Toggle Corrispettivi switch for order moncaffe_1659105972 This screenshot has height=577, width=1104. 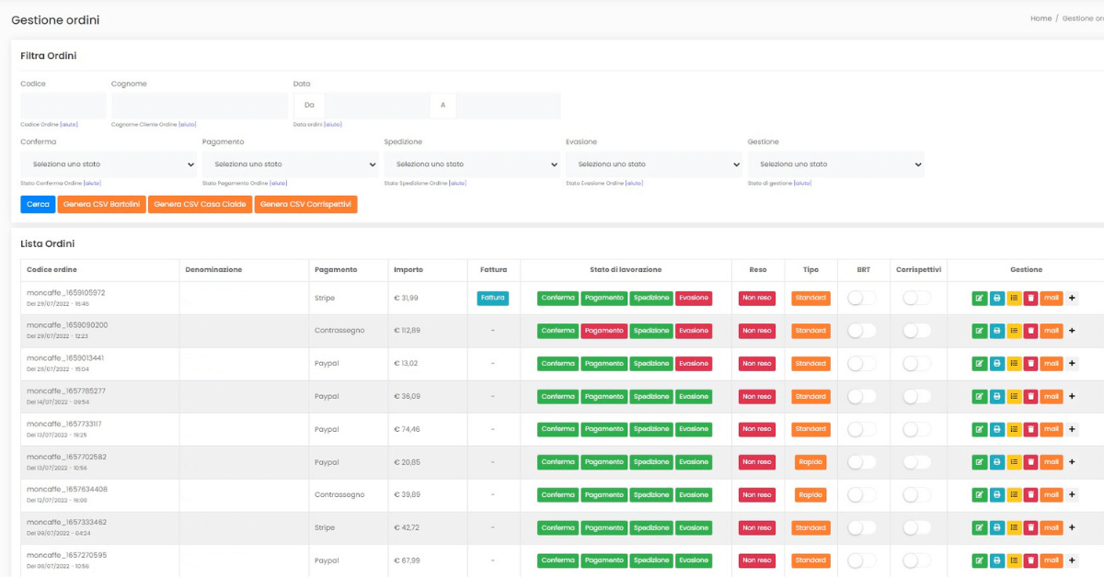coord(917,298)
